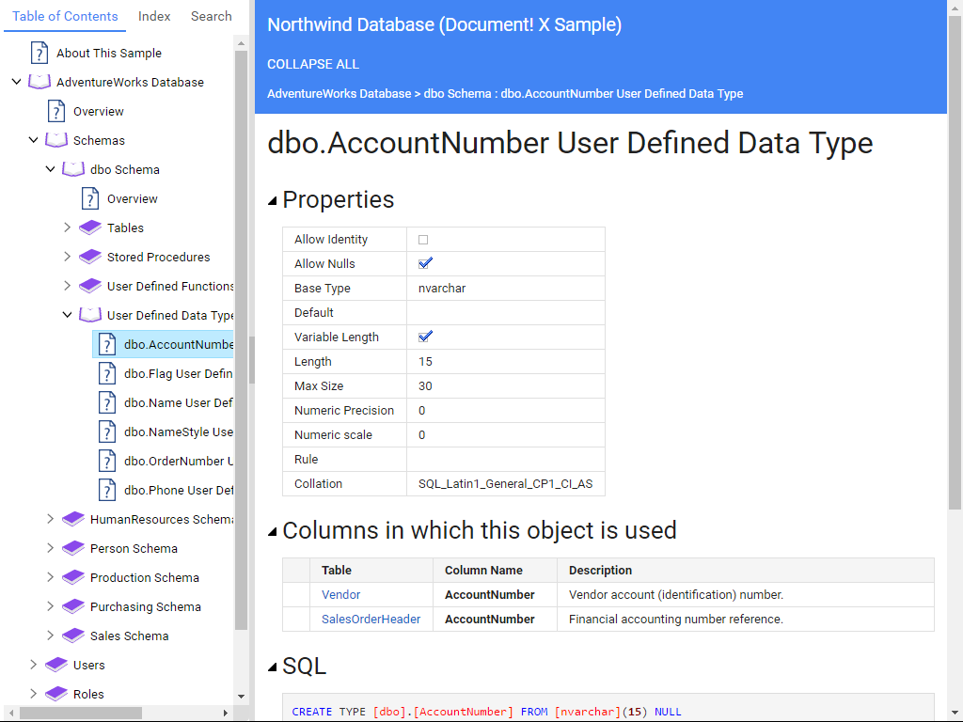
Task: Click the Users book icon
Action: (x=56, y=665)
